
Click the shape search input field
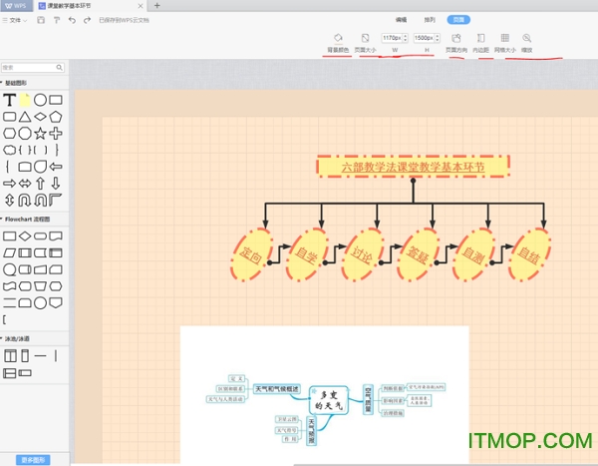(30, 68)
